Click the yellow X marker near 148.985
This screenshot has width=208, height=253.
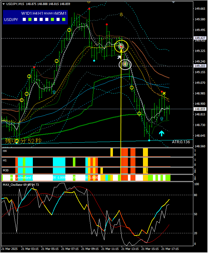pyautogui.click(x=164, y=93)
